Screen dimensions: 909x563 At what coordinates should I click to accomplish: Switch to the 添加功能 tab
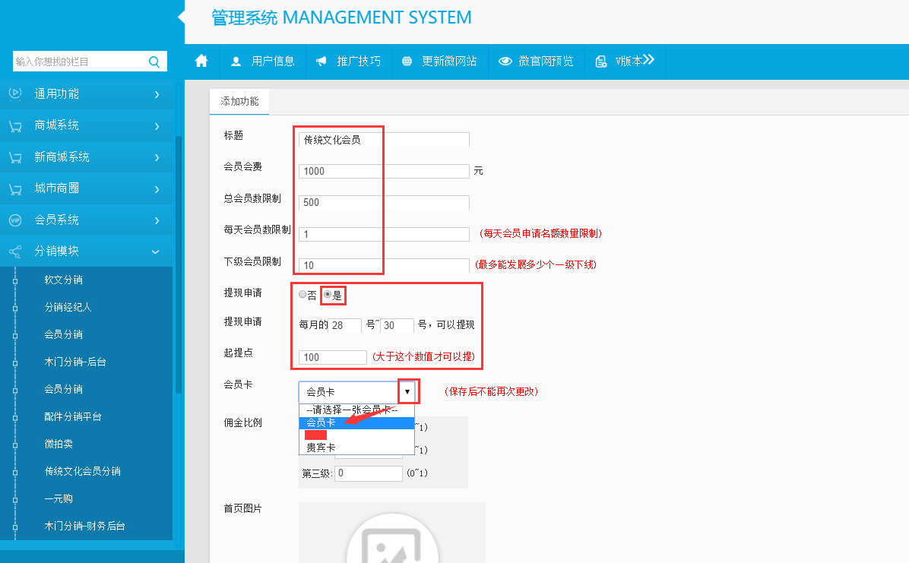point(239,102)
